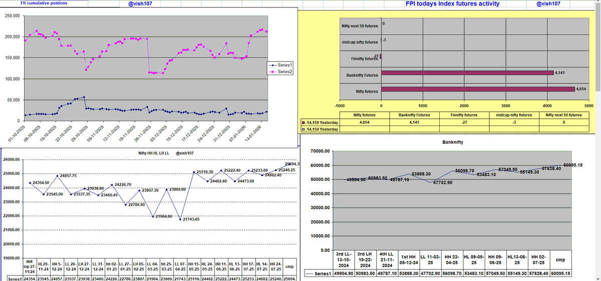Click the 'FPI todays Index futures activity' title
This screenshot has width=601, height=281.
[452, 4]
